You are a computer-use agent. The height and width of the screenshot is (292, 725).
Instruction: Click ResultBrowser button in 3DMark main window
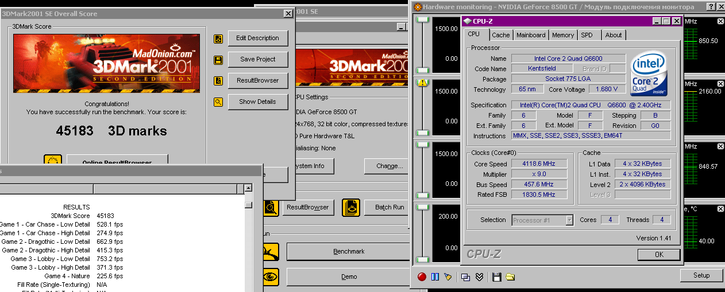click(307, 207)
